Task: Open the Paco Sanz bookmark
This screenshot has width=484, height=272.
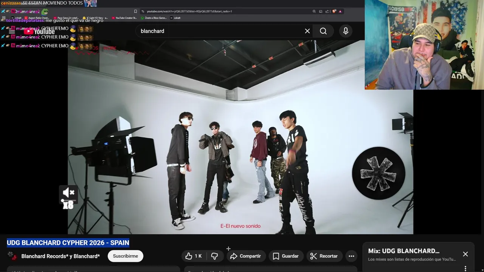Action: click(x=67, y=18)
